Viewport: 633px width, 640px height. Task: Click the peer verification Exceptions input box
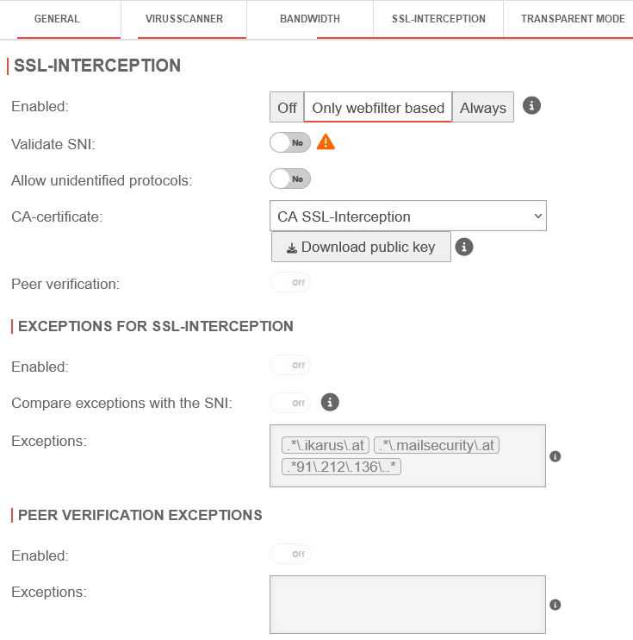point(407,605)
